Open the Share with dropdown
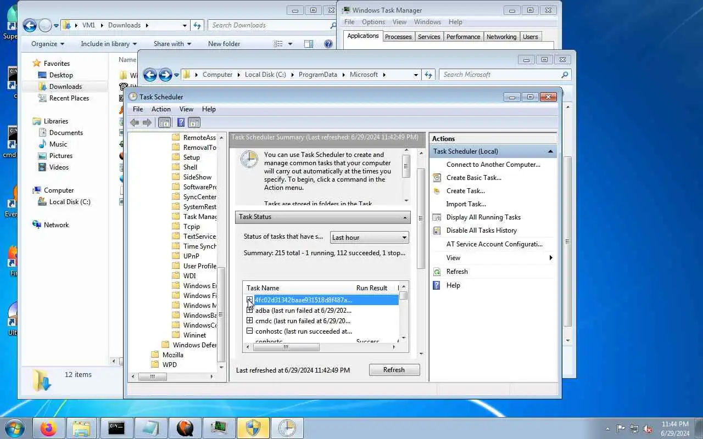Screen dimensions: 703x439 click(x=172, y=44)
